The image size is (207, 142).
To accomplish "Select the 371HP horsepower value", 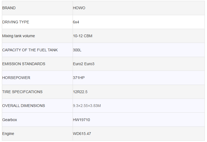I will [x=79, y=78].
